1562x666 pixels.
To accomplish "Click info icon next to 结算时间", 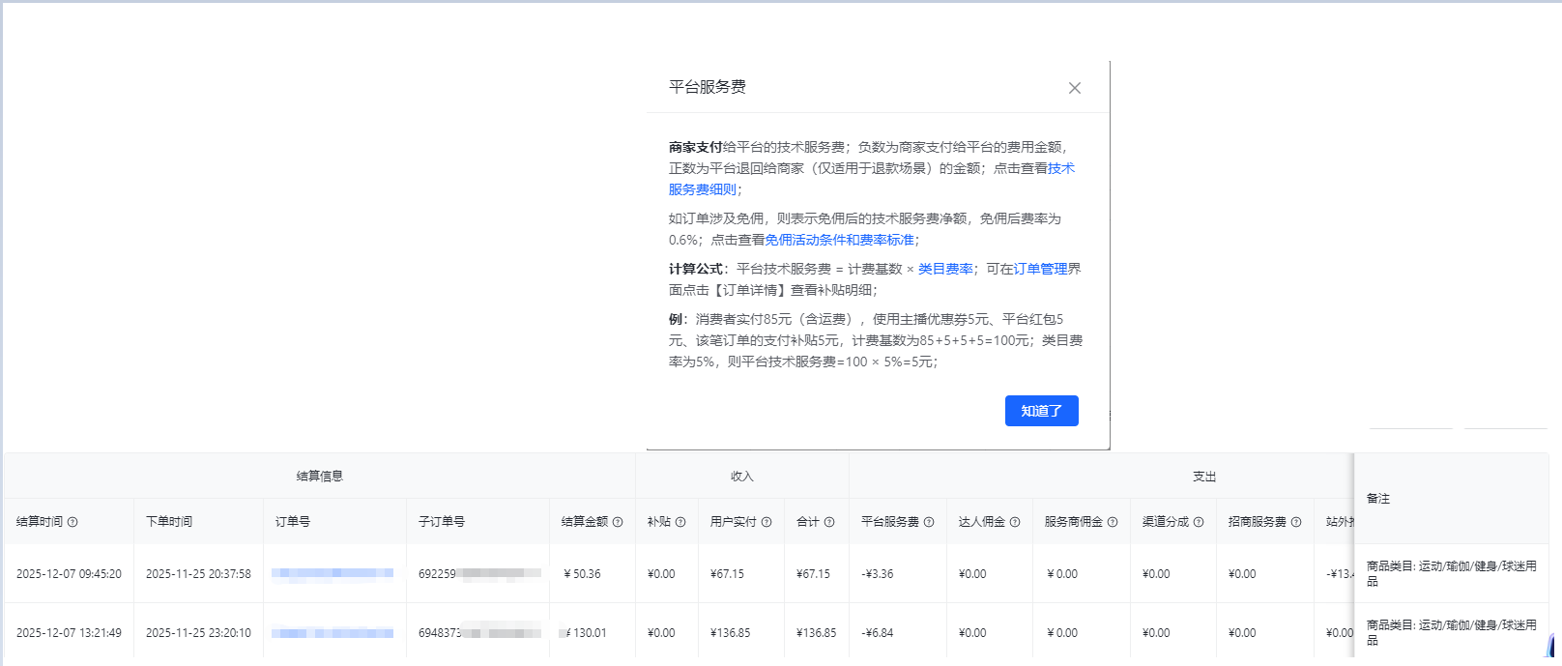I will (72, 522).
